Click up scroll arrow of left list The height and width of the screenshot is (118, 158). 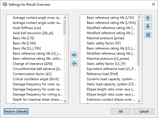click(65, 17)
